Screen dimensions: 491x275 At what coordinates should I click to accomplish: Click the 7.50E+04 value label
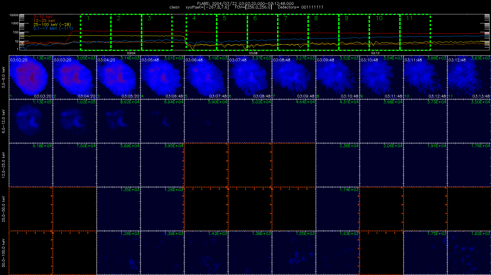click(86, 146)
